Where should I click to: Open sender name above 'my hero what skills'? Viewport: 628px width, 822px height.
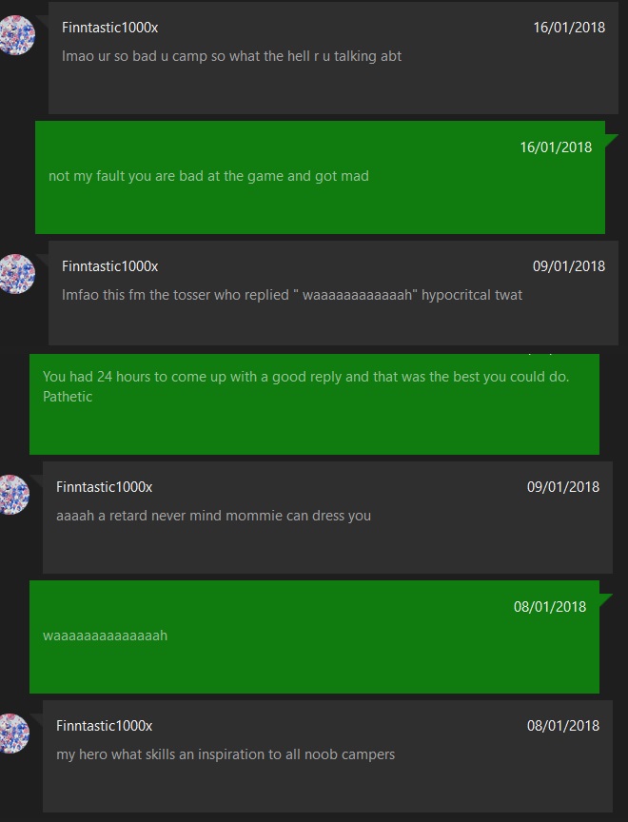click(104, 726)
